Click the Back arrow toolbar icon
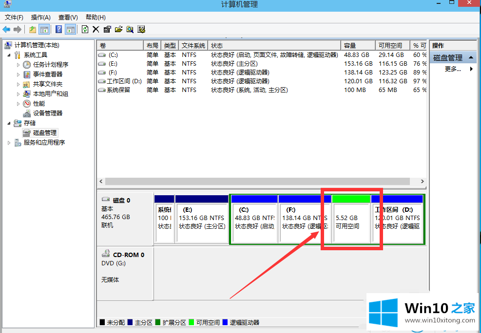 [x=6, y=29]
